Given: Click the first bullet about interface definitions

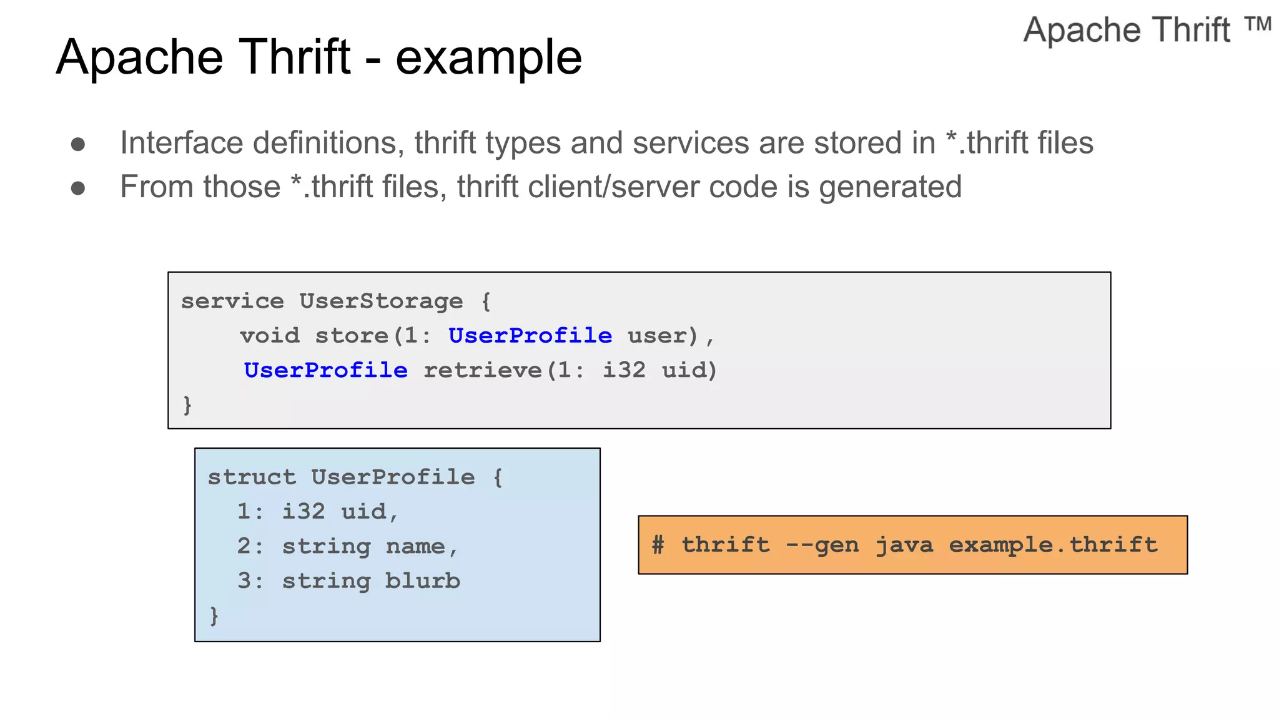Looking at the screenshot, I should coord(606,142).
